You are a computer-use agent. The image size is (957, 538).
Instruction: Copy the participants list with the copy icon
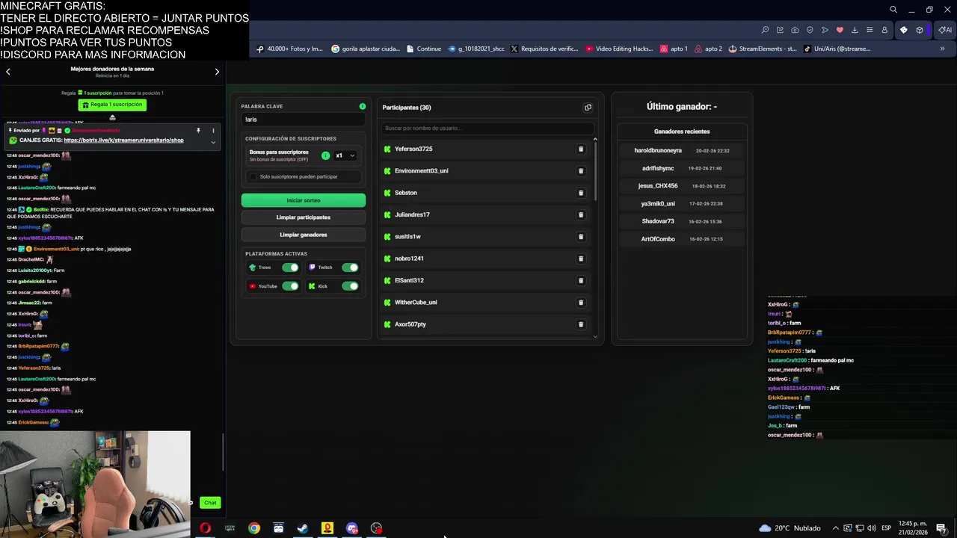pyautogui.click(x=588, y=108)
